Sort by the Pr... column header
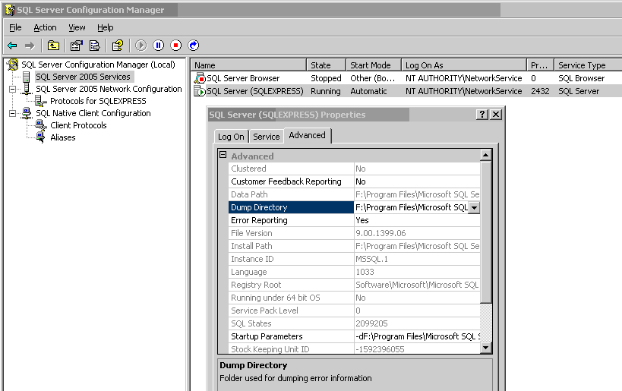Viewport: 622px width, 391px height. 540,65
